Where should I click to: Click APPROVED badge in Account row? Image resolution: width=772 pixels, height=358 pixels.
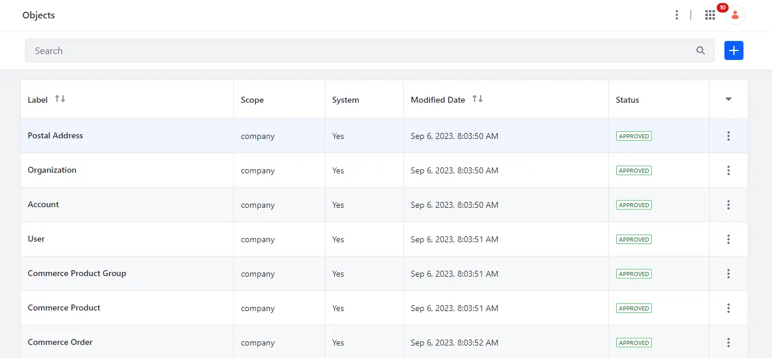click(634, 205)
